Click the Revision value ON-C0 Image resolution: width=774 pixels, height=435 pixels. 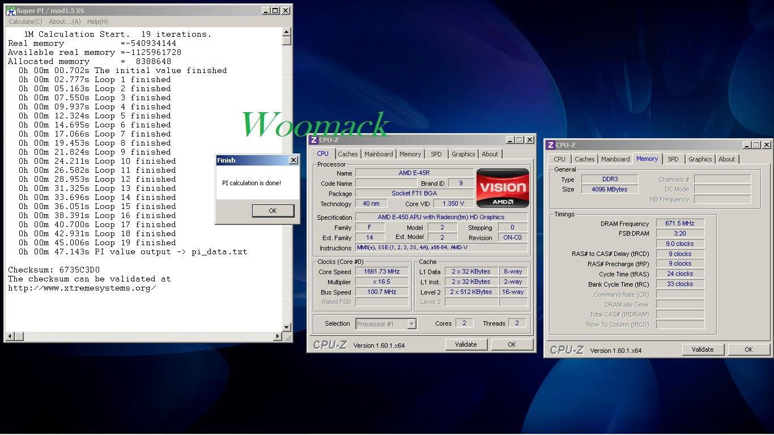[x=513, y=238]
